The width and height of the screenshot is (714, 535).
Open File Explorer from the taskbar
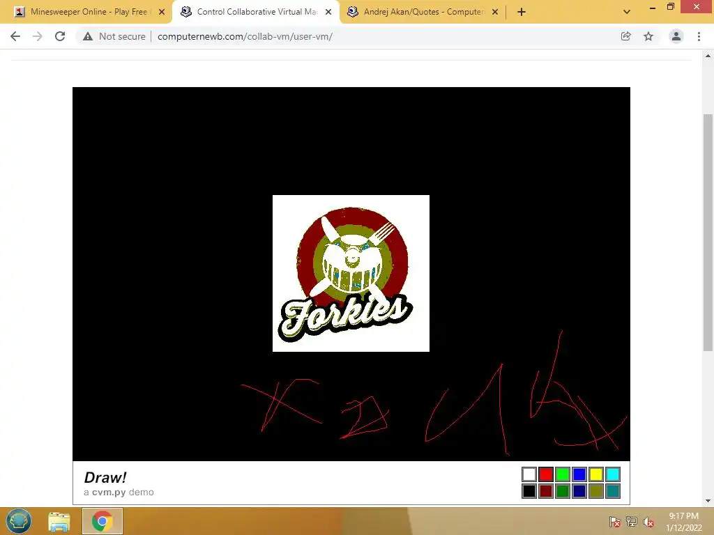pyautogui.click(x=59, y=521)
